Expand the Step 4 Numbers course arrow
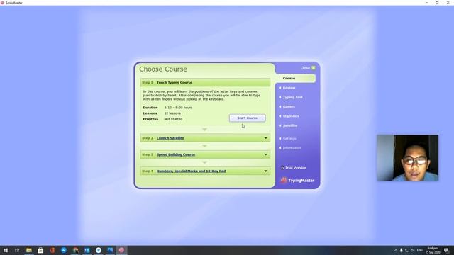 coord(265,171)
